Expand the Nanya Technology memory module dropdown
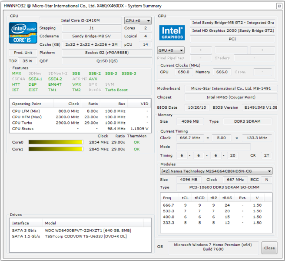Screen dimensions: 285x261 coord(216,171)
